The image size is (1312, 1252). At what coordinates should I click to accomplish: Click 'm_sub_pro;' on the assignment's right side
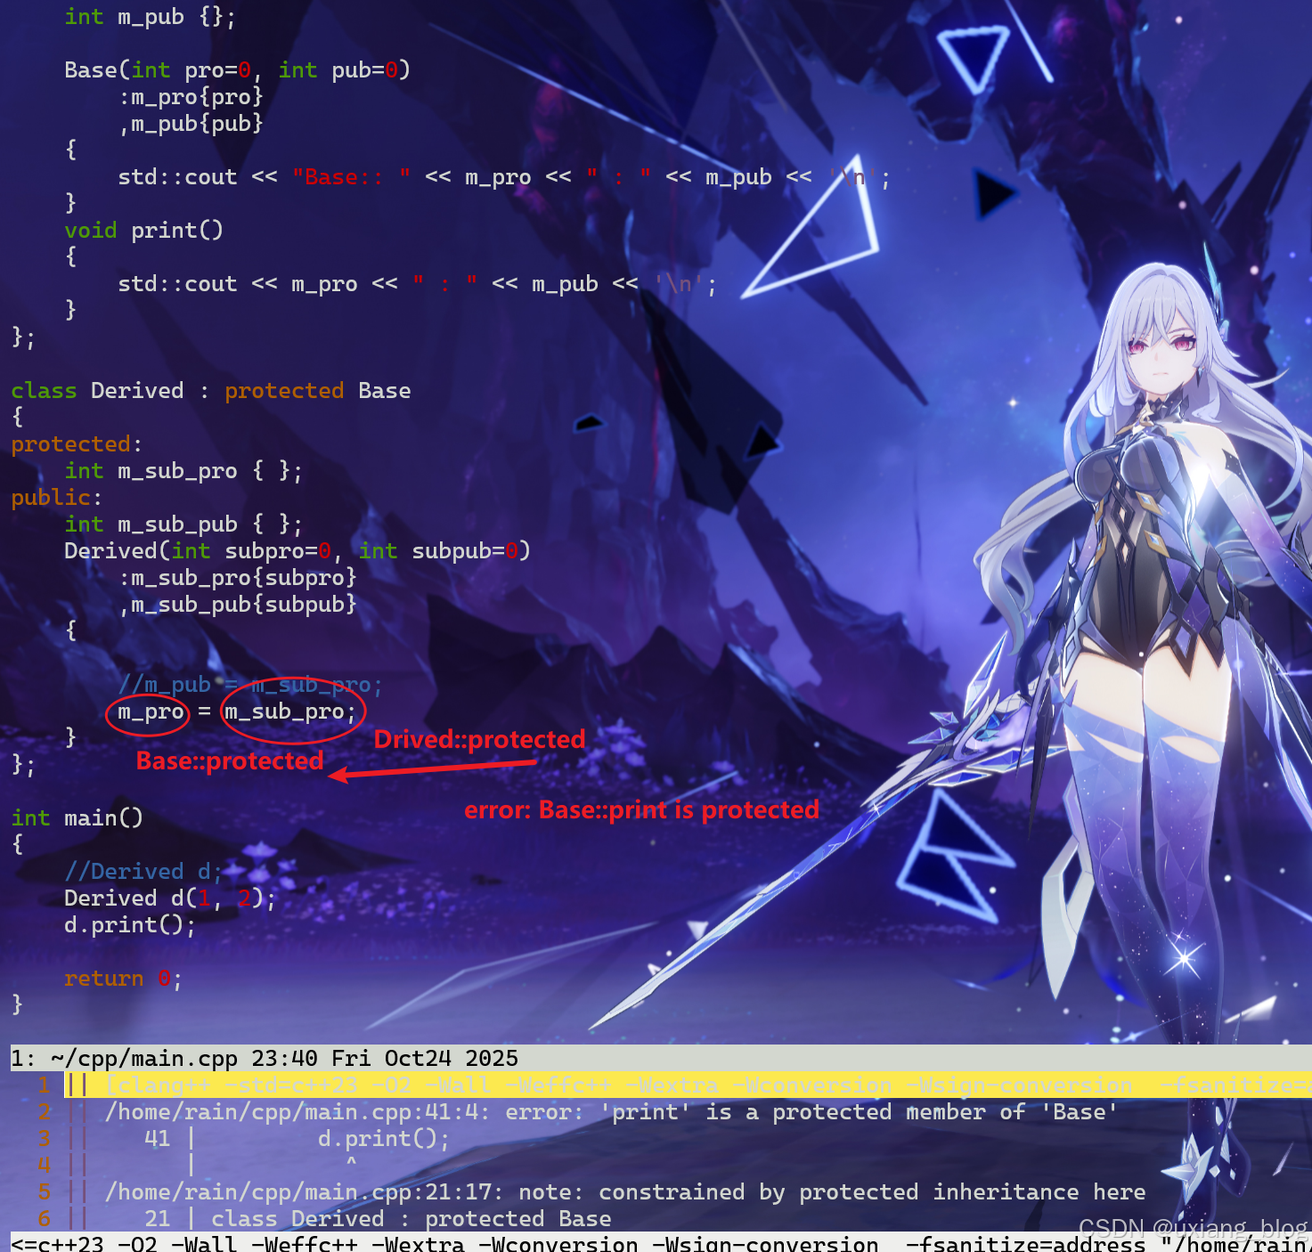click(x=289, y=711)
